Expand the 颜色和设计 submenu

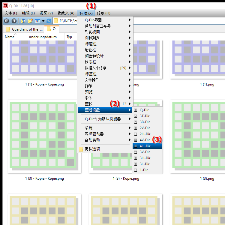105,56
